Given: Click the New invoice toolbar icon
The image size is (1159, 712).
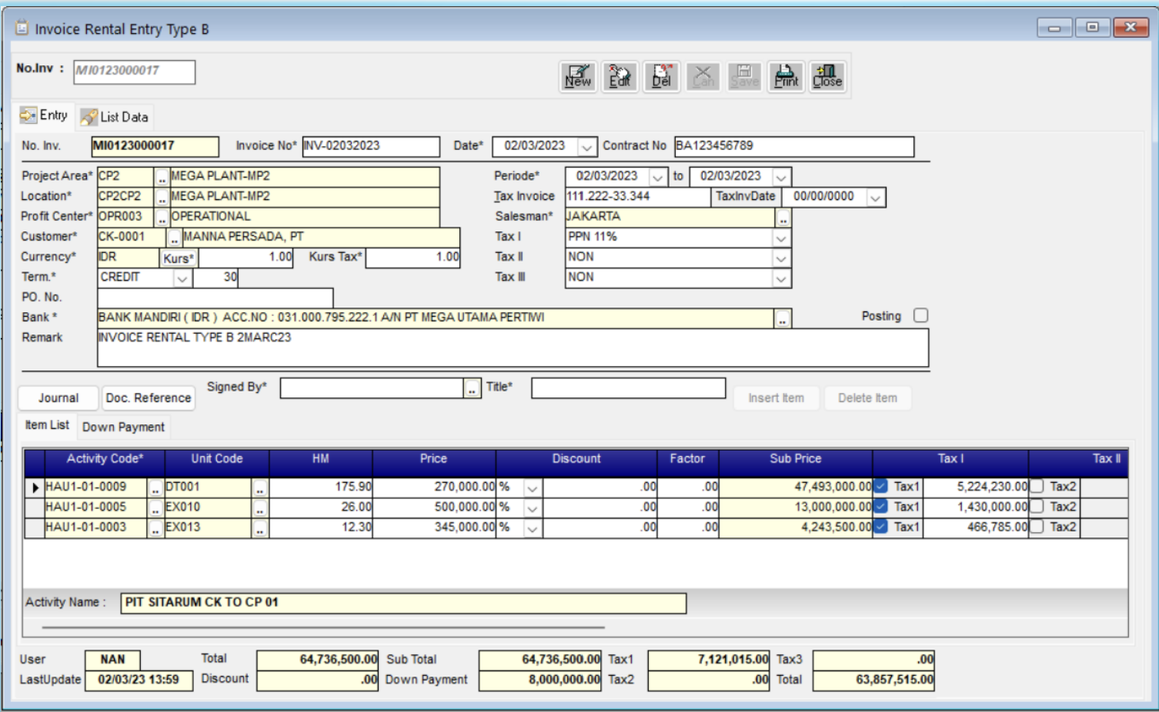Looking at the screenshot, I should click(x=578, y=77).
